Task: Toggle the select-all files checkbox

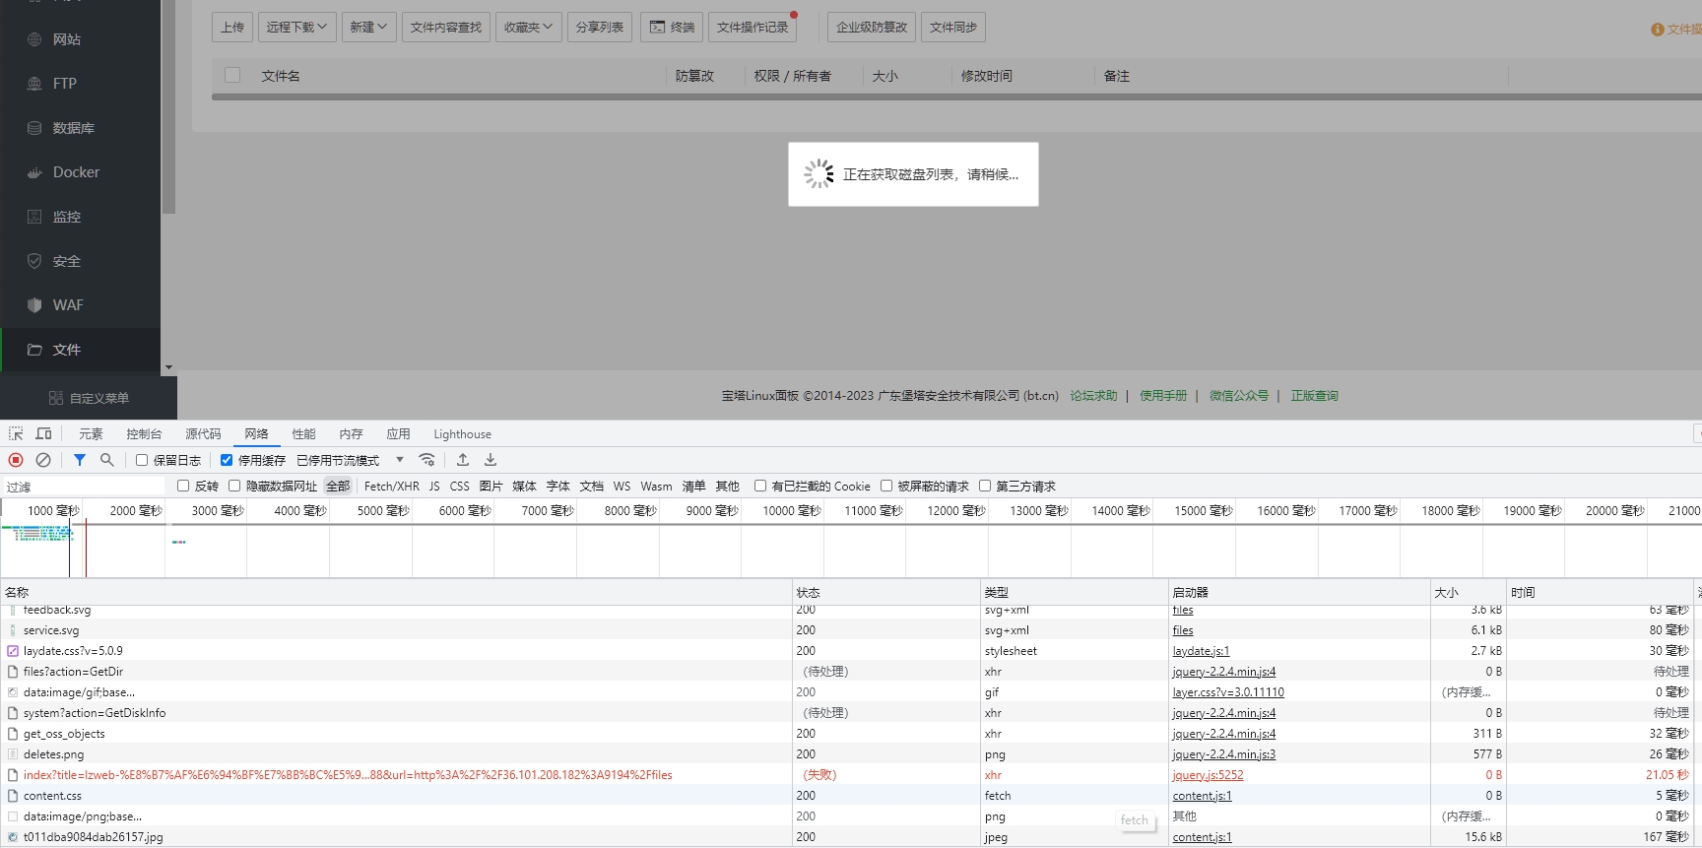Action: coord(232,75)
